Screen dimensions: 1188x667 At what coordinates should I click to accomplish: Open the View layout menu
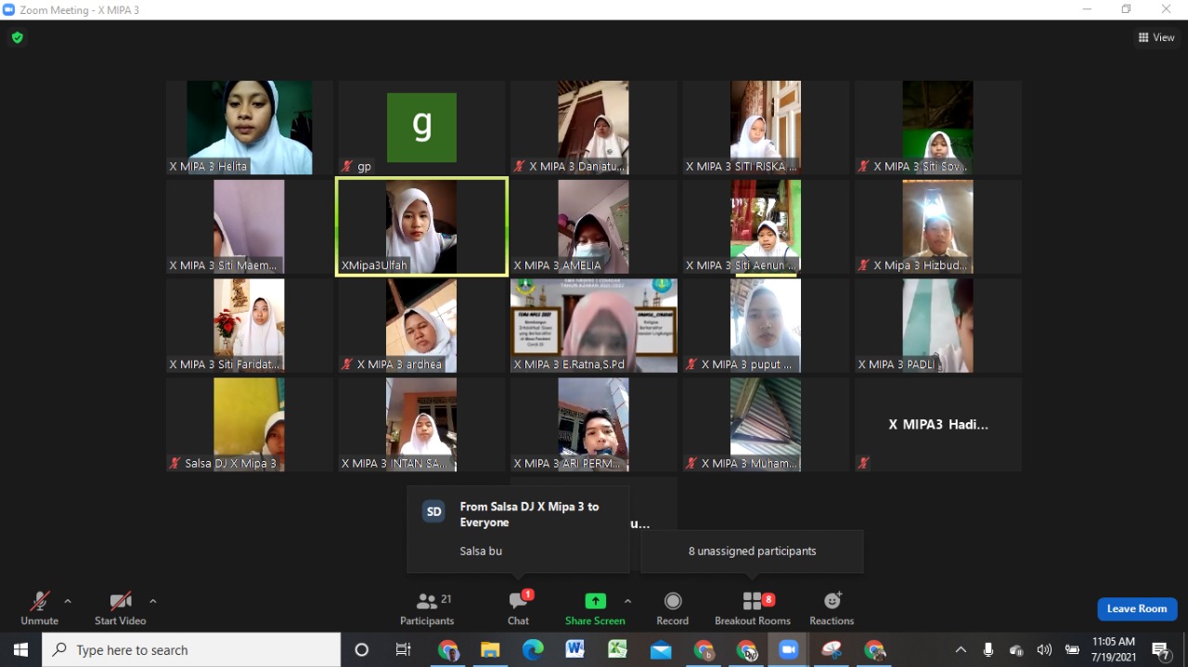(x=1156, y=38)
